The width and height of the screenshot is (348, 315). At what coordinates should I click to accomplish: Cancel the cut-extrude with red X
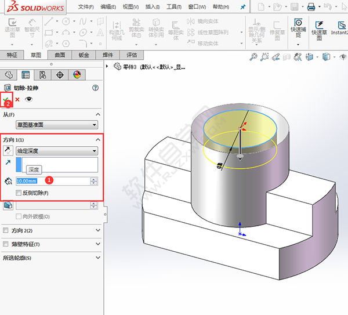[17, 99]
